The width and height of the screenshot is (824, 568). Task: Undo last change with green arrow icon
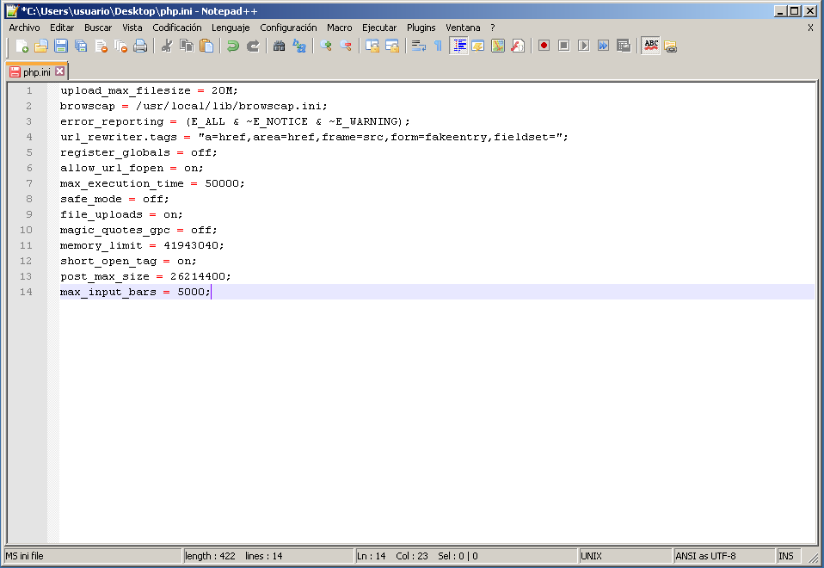click(233, 46)
